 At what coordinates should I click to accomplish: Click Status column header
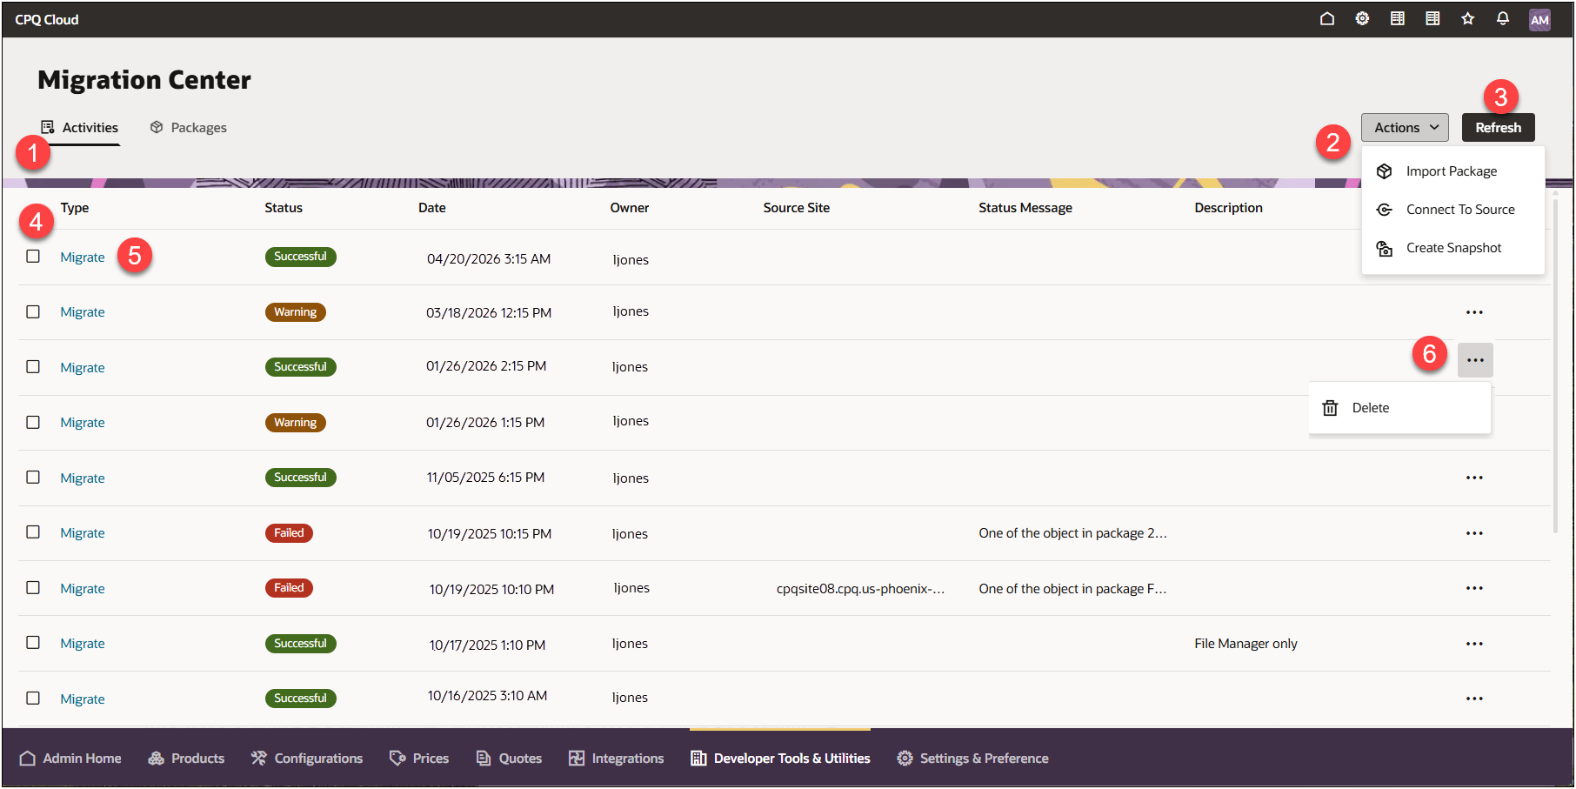tap(284, 208)
